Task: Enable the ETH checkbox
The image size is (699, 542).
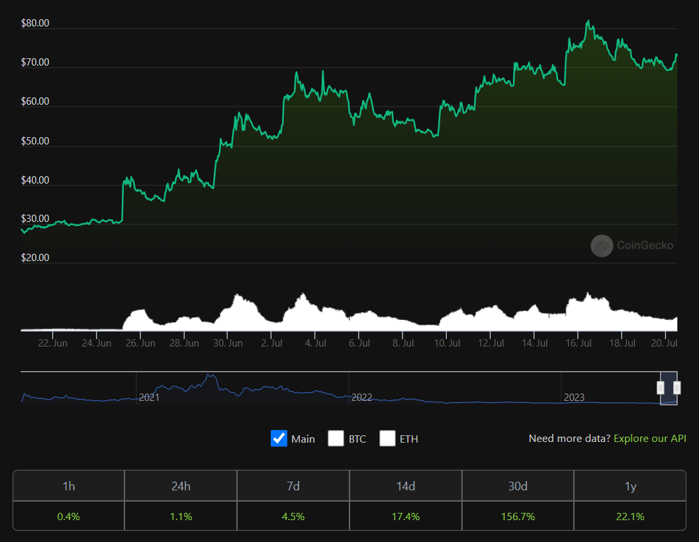Action: [387, 439]
